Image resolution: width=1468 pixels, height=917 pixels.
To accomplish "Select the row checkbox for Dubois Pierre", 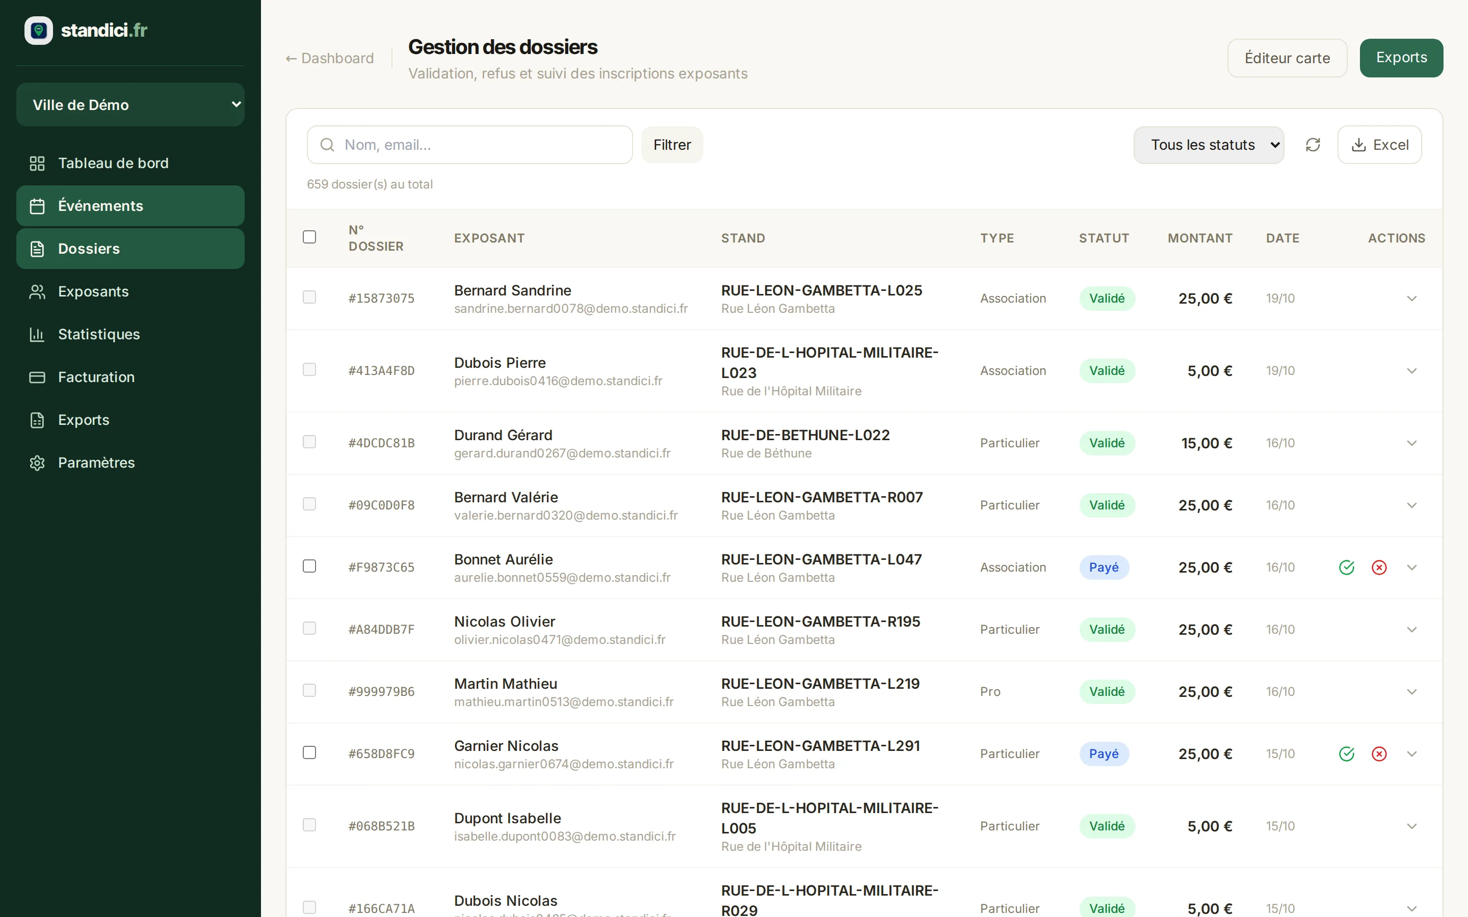I will coord(309,369).
